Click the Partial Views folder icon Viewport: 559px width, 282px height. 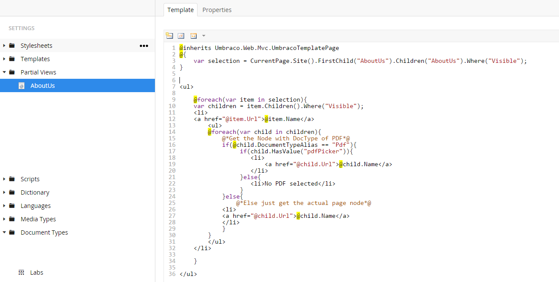point(12,72)
